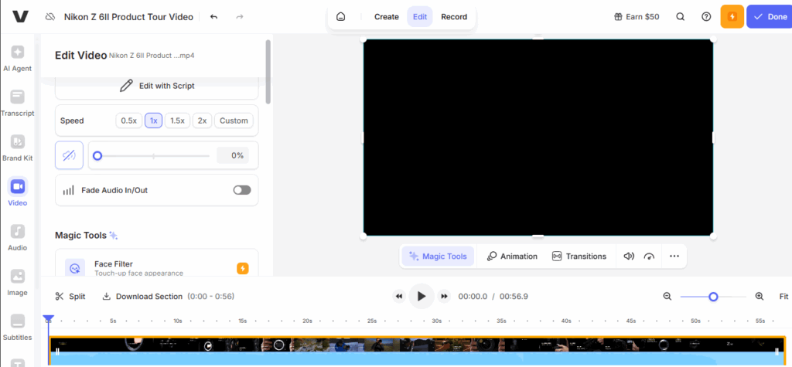Select the 1.5x speed option

177,121
